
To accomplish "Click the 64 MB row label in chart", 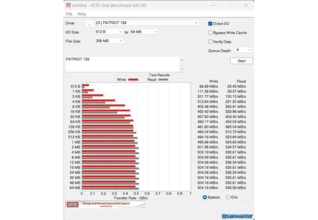I will (75, 188).
